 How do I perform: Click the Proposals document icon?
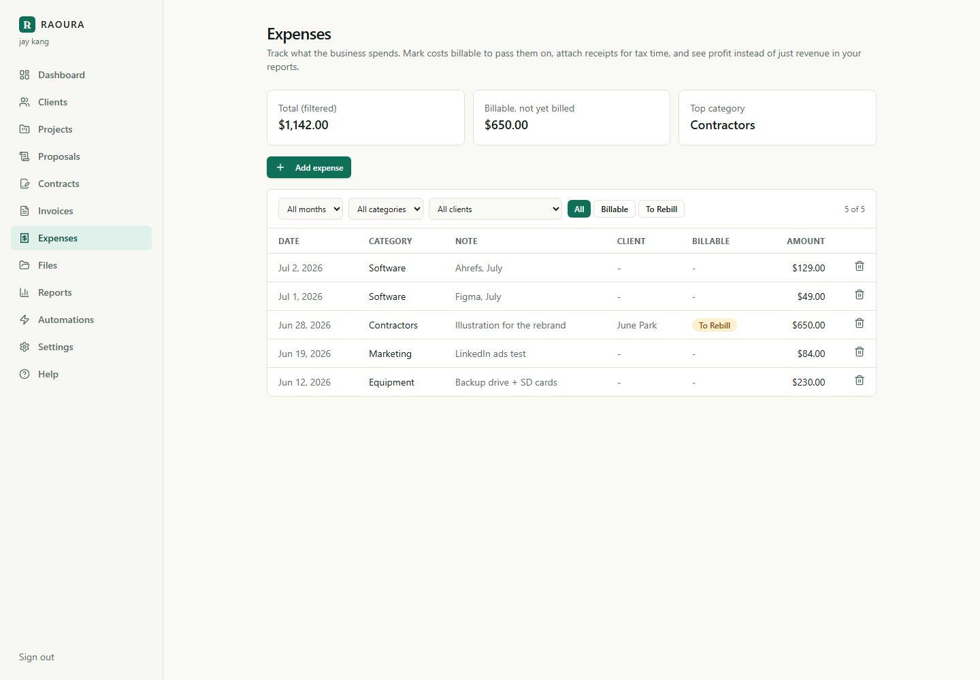[24, 156]
